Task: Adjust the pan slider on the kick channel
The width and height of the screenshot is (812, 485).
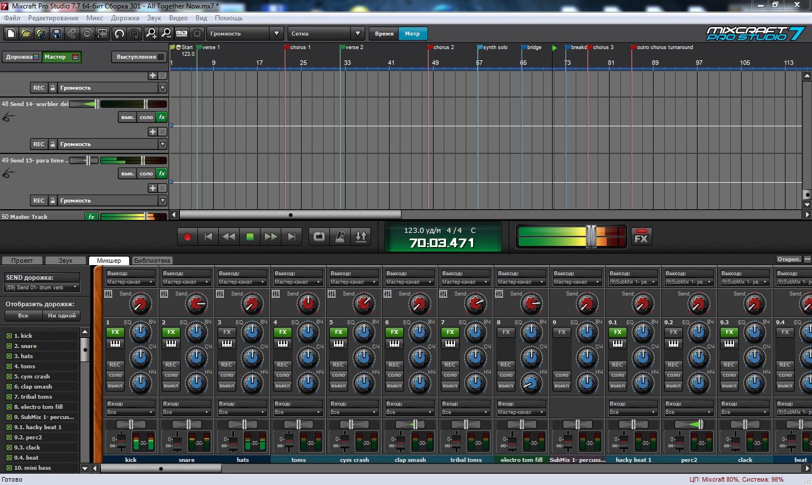Action: pos(131,424)
